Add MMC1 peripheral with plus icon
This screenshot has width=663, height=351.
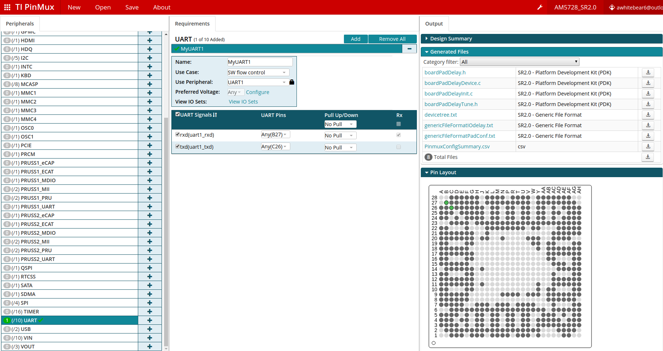pos(150,93)
